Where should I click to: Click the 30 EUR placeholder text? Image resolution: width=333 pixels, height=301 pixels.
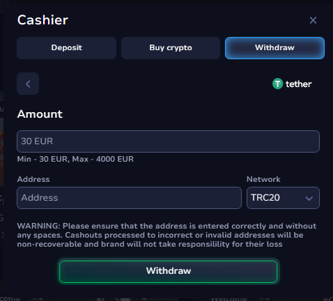pos(37,141)
